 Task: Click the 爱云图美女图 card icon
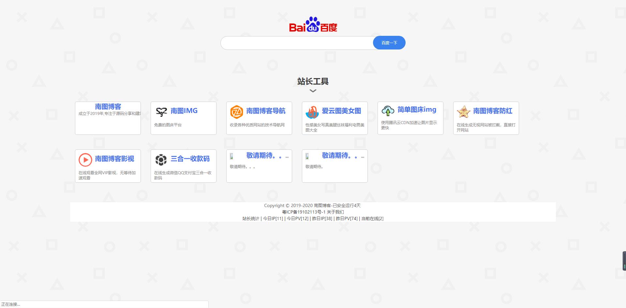(312, 112)
